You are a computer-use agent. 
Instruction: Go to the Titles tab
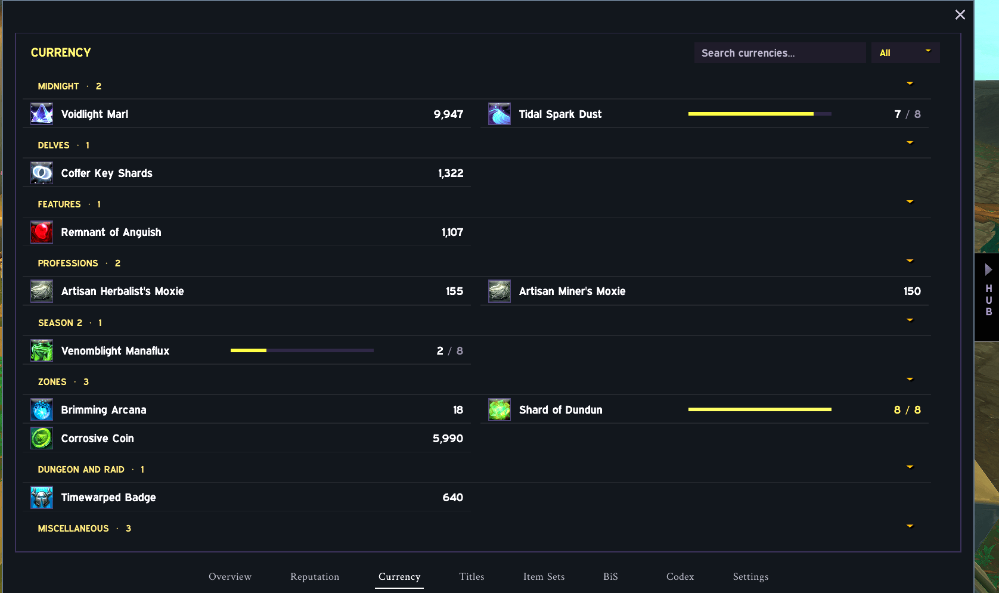(x=471, y=576)
